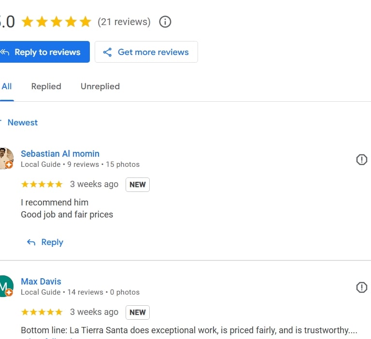This screenshot has width=371, height=339.
Task: Click the star rating on Max Davis's review
Action: coord(42,312)
